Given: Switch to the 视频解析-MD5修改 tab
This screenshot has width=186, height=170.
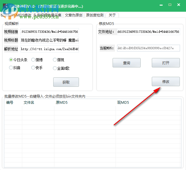Looking at the screenshot, I should point(16,15).
